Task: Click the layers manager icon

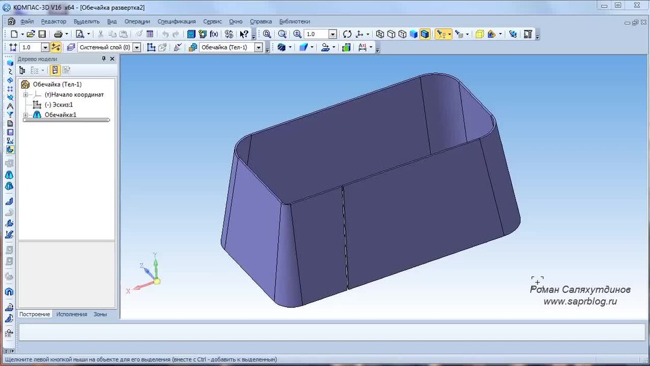Action: pos(71,47)
